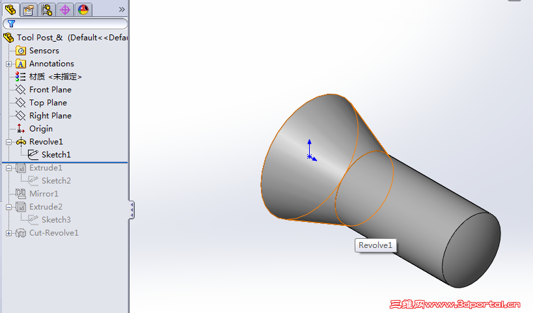Collapse the Extrude2 node
This screenshot has height=313, width=533.
pos(9,207)
